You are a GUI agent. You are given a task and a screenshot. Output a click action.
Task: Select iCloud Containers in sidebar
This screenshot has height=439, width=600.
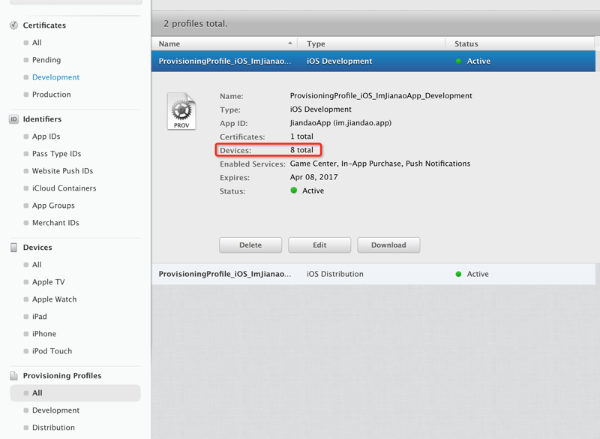pos(64,188)
